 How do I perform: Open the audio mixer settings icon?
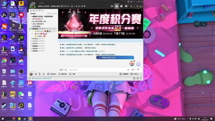coord(44,74)
